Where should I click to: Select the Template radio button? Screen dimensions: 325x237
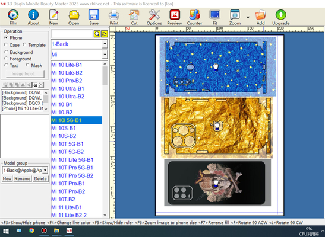pyautogui.click(x=24, y=44)
